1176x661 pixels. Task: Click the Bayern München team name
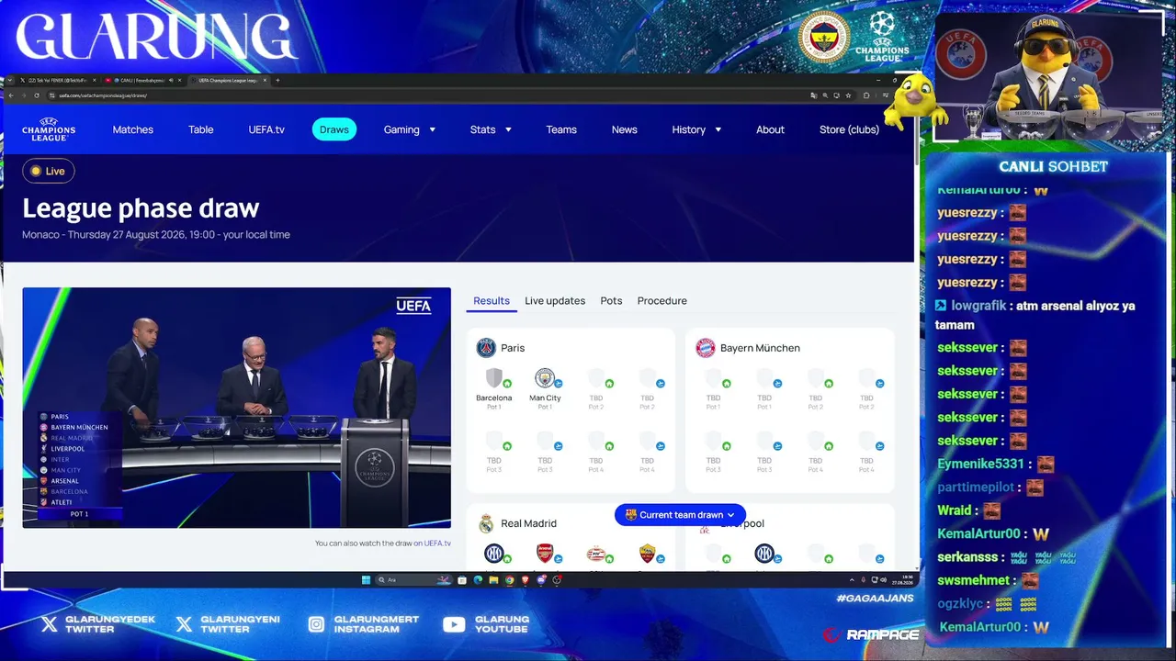click(x=760, y=348)
